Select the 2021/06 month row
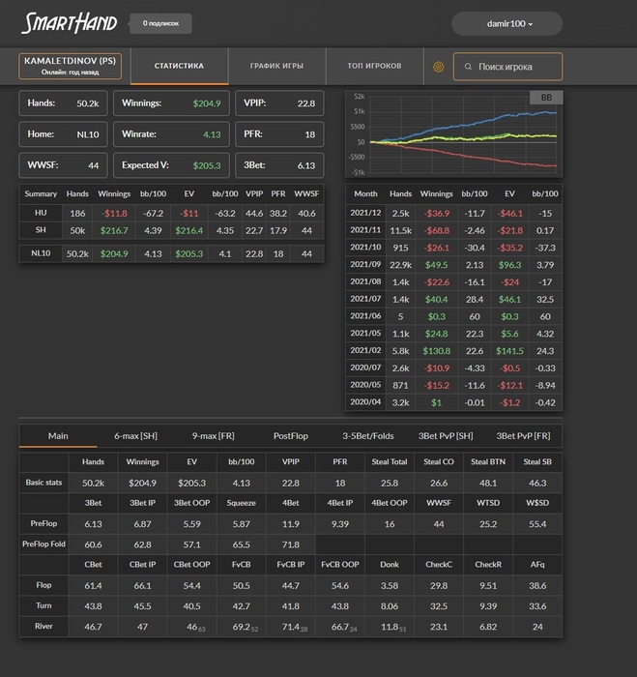Viewport: 637px width, 677px height. pos(454,316)
